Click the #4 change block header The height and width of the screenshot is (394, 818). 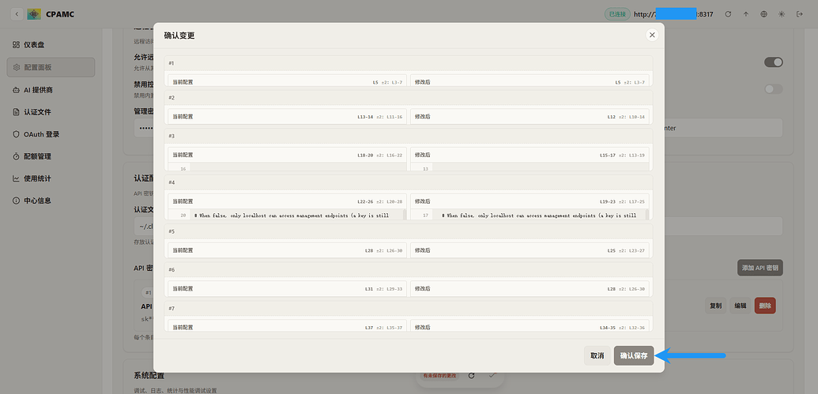coord(409,182)
